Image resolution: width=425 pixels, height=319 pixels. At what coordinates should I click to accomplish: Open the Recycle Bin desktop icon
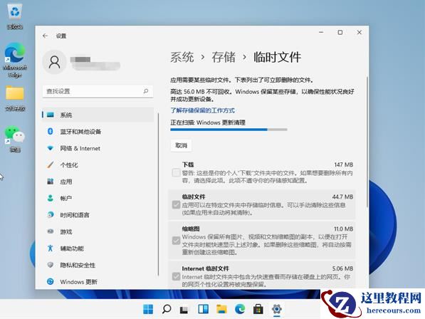point(15,16)
